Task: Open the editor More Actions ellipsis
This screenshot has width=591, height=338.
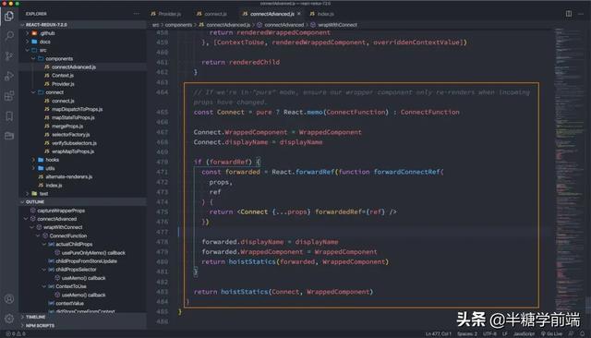Action: tap(581, 14)
